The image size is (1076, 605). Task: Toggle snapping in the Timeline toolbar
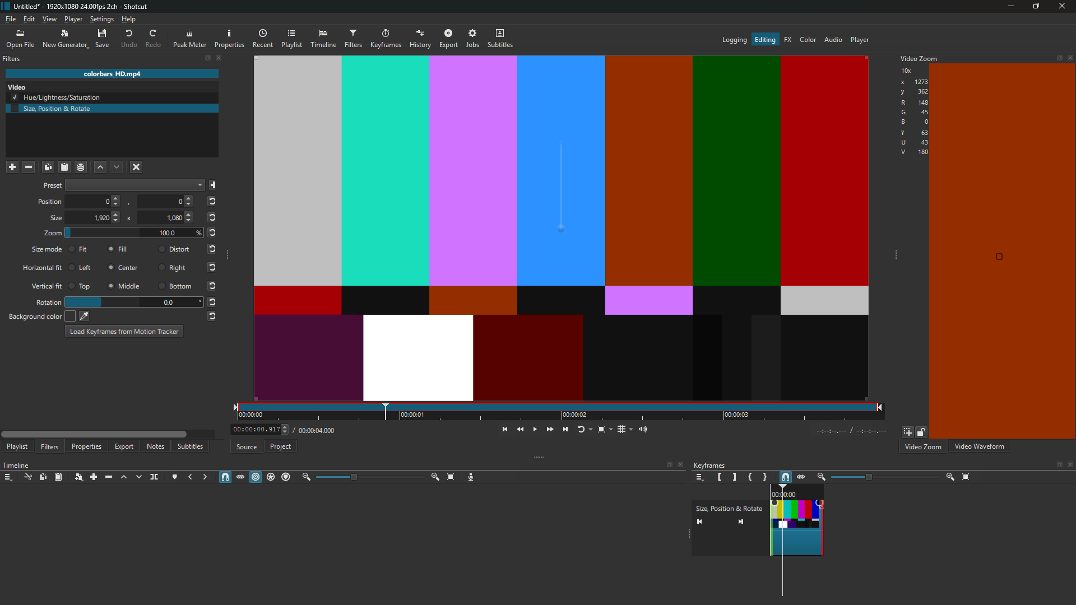point(225,477)
